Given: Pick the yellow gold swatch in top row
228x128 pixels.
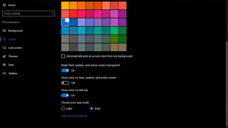Looking at the screenshot, I should [x=65, y=6].
